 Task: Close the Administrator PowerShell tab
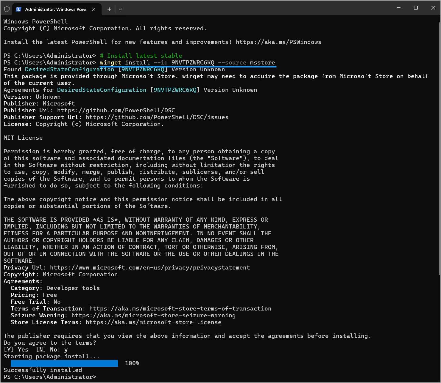coord(94,9)
